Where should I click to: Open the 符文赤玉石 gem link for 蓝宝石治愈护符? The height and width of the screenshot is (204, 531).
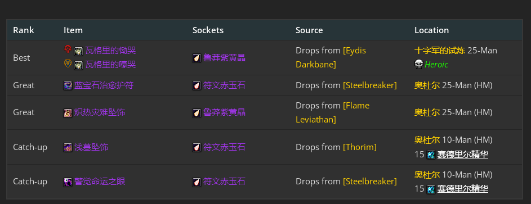(224, 85)
